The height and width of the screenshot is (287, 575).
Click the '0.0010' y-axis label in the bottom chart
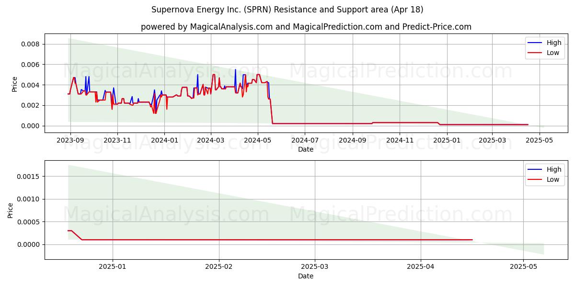(x=29, y=199)
